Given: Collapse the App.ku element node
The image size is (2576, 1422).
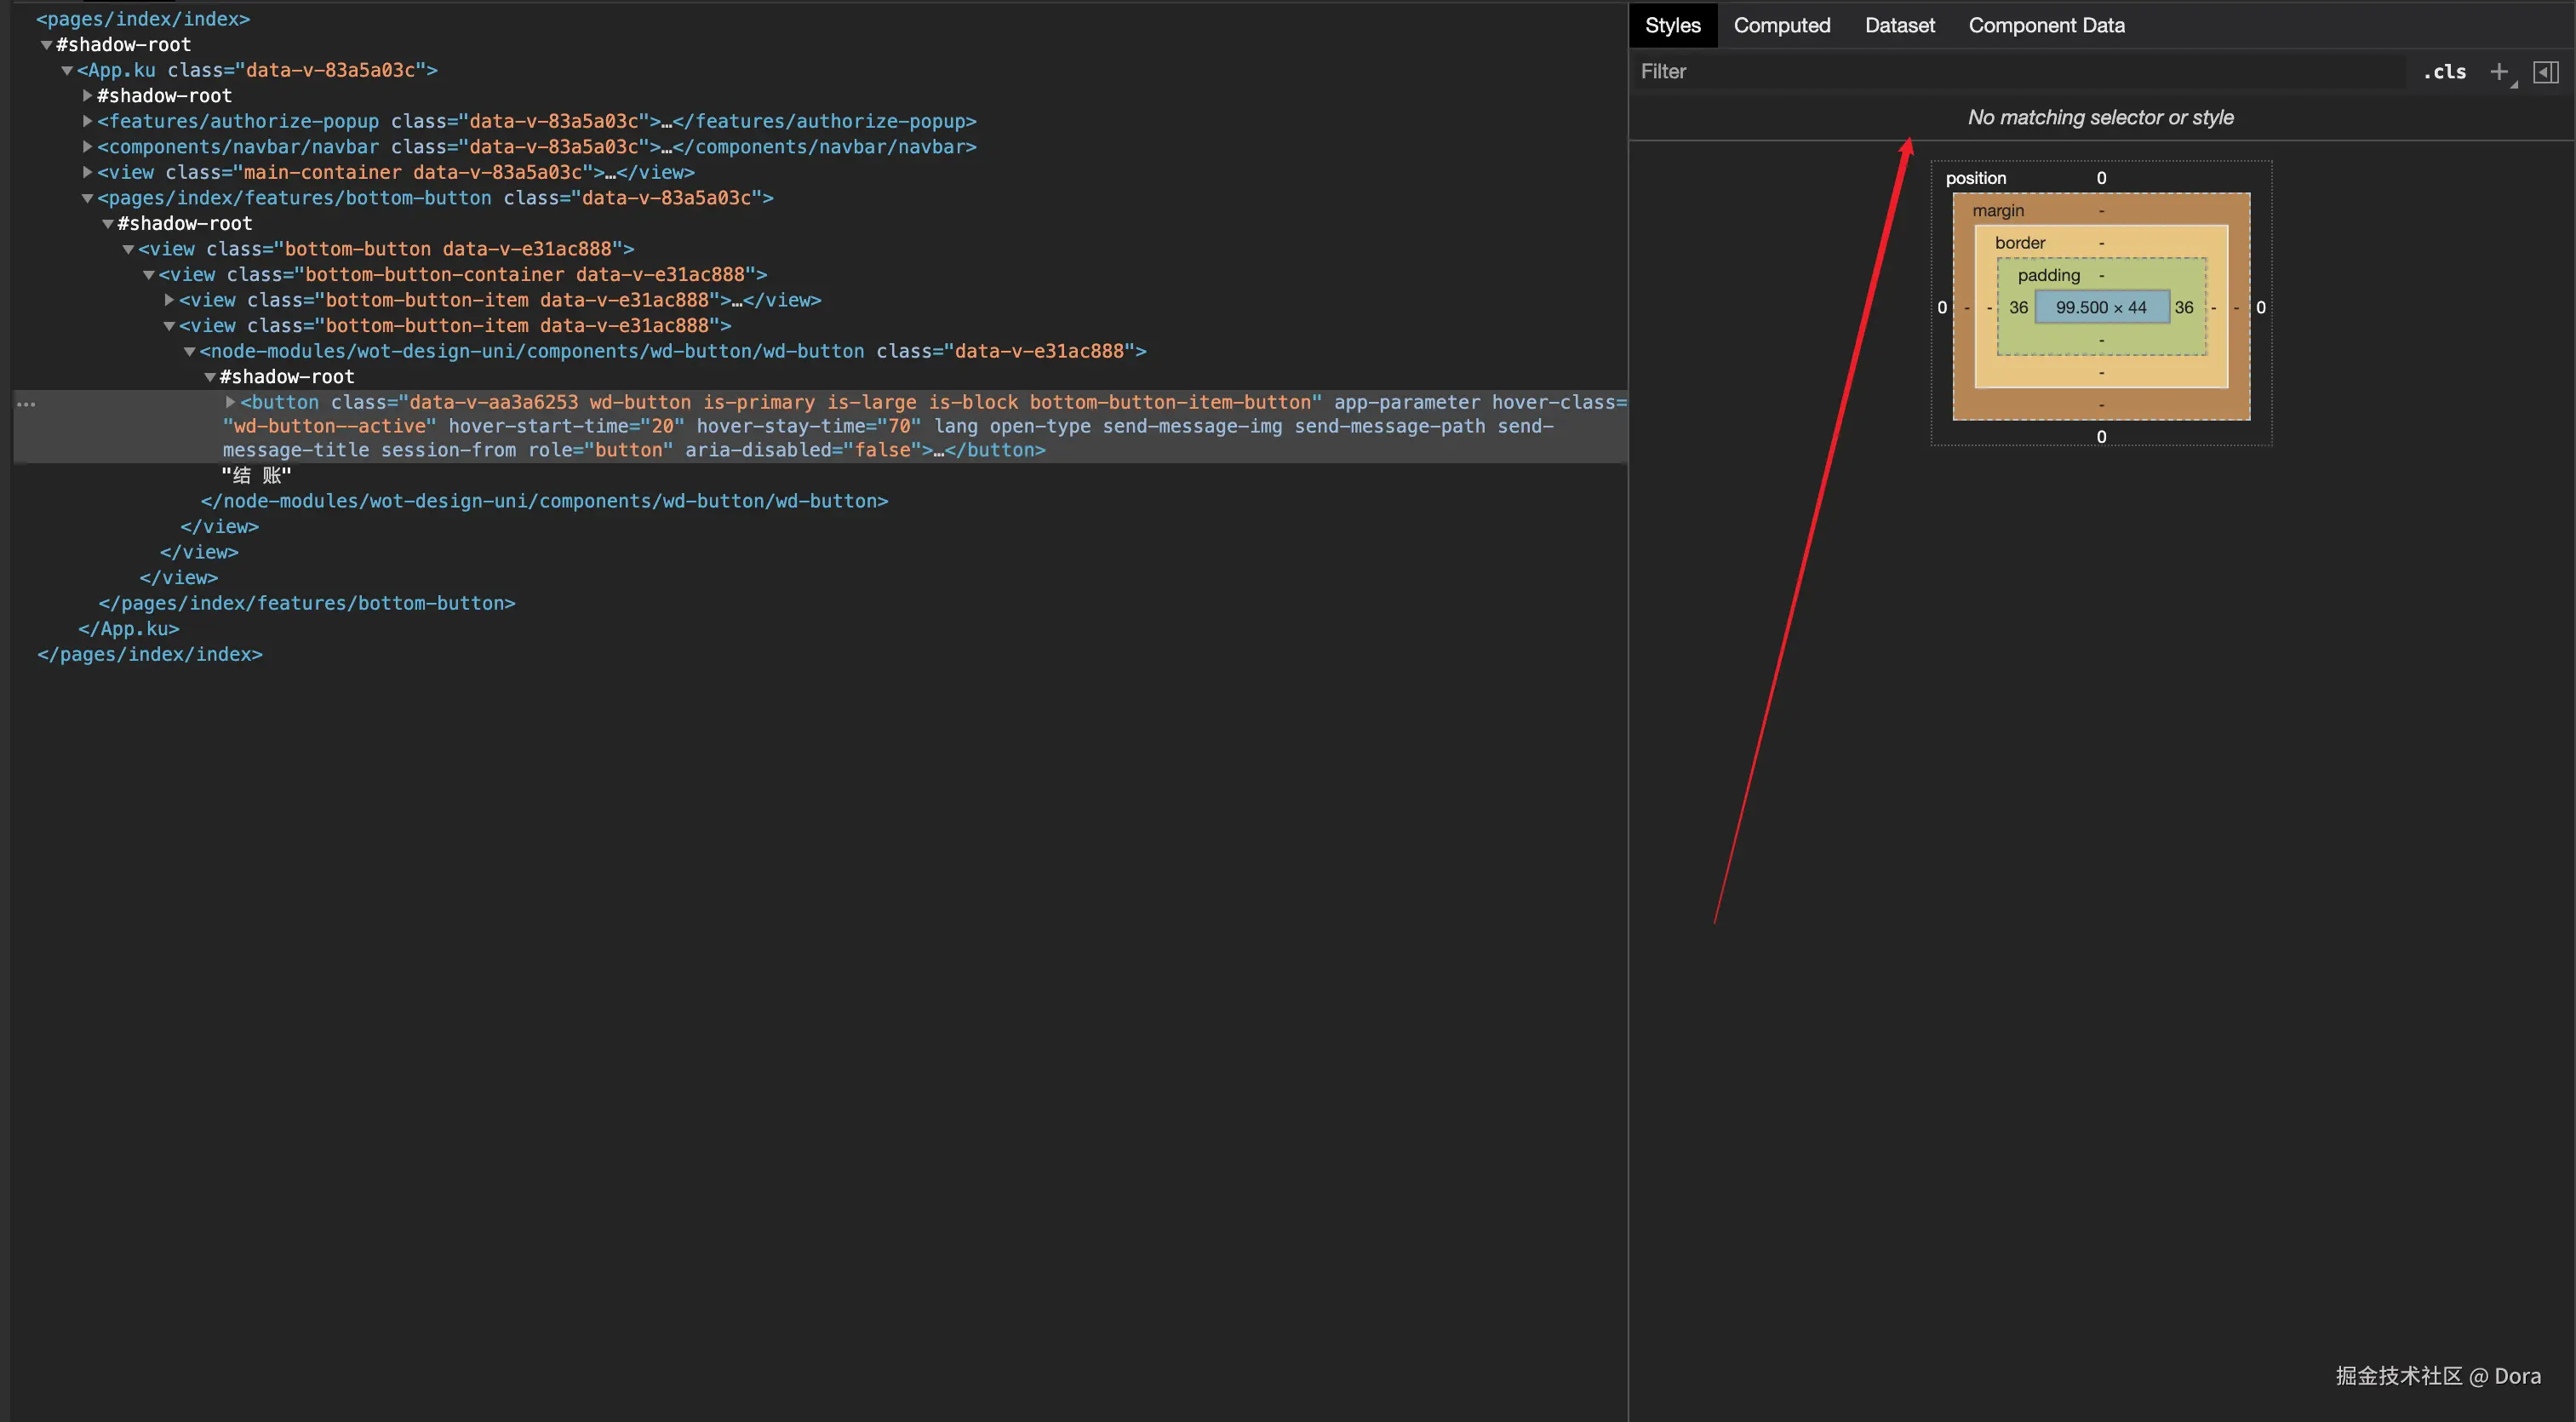Looking at the screenshot, I should click(x=67, y=70).
